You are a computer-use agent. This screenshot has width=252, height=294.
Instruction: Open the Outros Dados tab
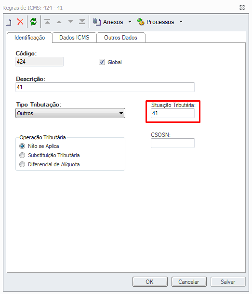click(x=120, y=38)
